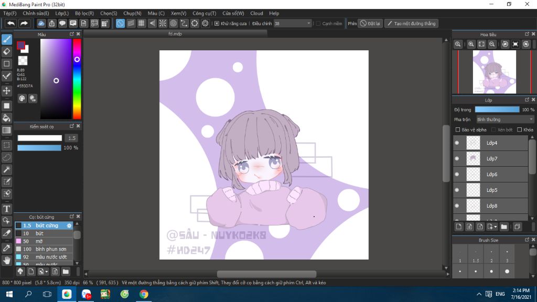Enable the Bảo vệ alpha checkbox
The image size is (537, 302).
[x=457, y=130]
